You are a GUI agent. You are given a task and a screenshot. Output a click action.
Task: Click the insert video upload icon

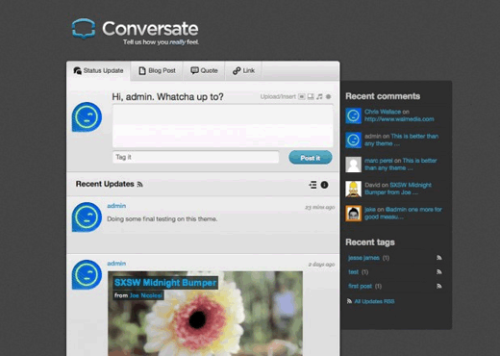point(311,96)
